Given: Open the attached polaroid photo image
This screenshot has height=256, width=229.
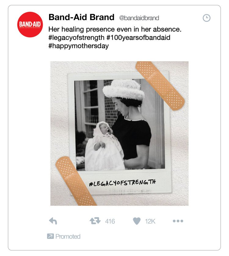Looking at the screenshot, I should click(119, 133).
